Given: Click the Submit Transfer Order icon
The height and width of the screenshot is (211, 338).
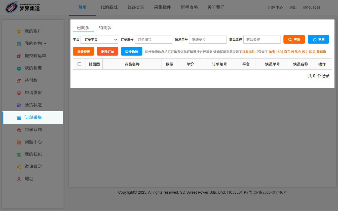Looking at the screenshot, I should tap(19, 56).
